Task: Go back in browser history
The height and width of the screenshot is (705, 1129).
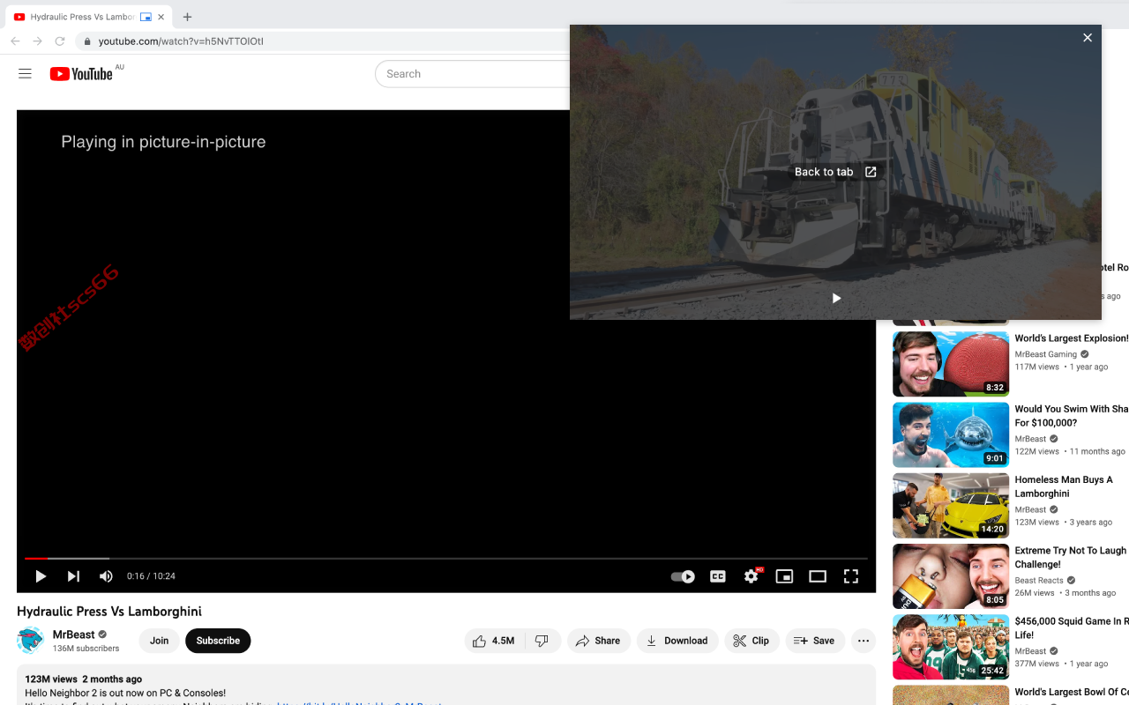Action: [15, 41]
